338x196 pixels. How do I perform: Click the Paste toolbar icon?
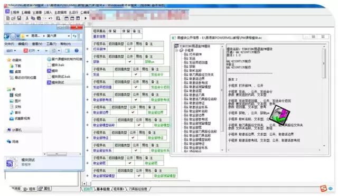39,18
